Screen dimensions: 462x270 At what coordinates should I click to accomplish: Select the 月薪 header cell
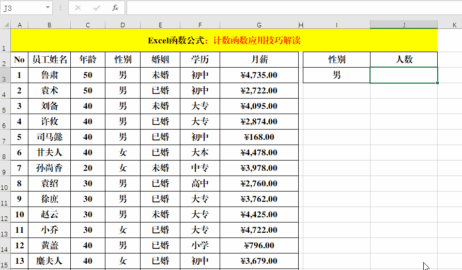259,59
